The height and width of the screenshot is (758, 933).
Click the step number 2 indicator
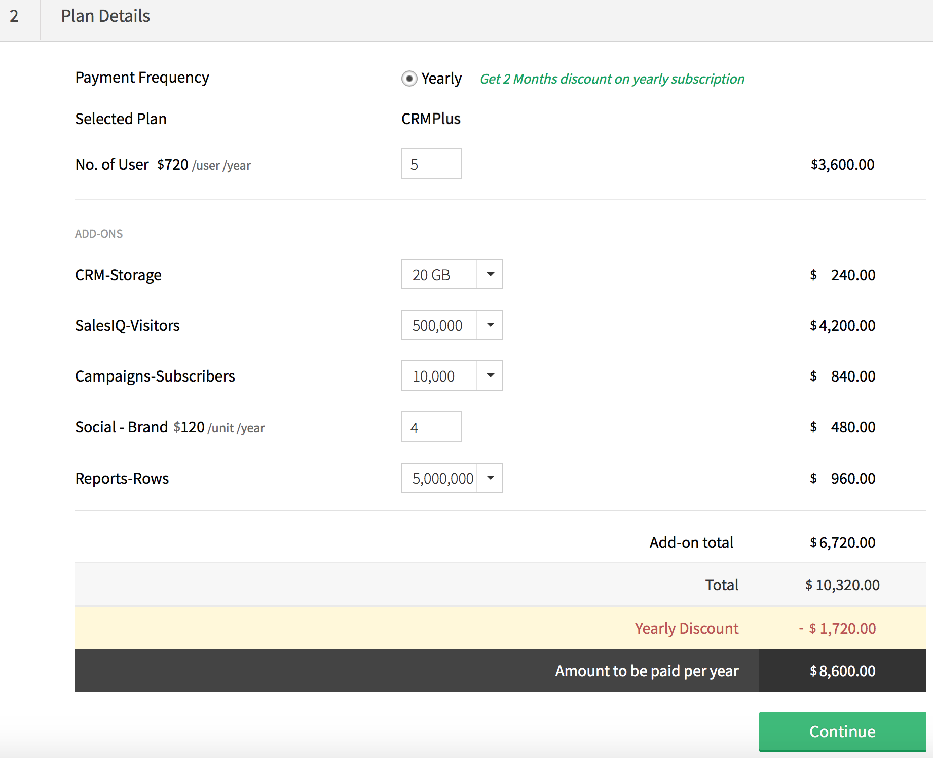(x=14, y=16)
